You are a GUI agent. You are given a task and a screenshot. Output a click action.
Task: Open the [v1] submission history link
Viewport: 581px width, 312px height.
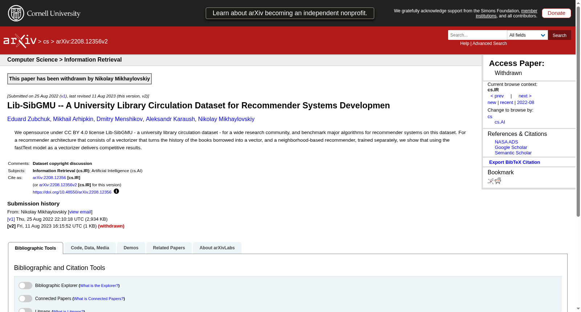pos(11,219)
